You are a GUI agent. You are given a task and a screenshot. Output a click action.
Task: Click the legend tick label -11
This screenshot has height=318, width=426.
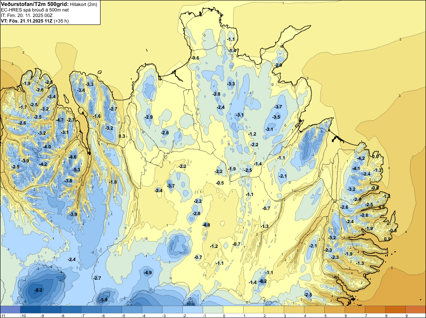coord(3,315)
